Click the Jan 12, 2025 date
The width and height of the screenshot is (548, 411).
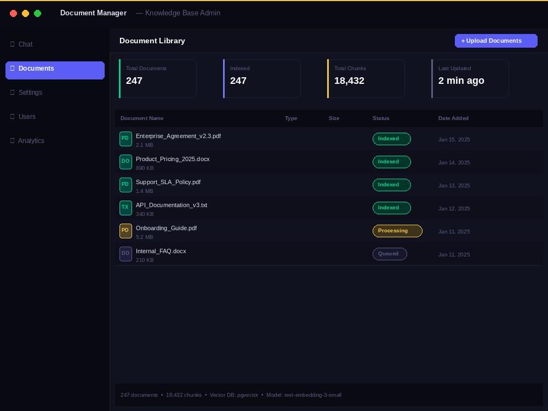tap(454, 209)
